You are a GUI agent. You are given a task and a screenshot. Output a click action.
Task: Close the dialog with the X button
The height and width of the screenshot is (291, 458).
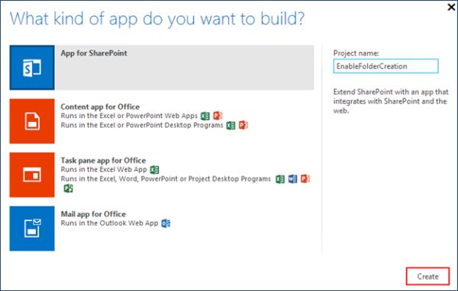(451, 7)
